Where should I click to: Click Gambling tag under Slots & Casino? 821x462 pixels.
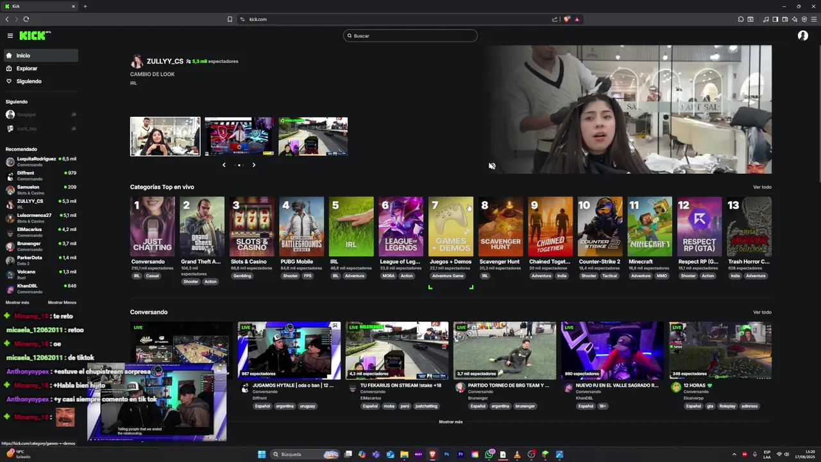click(x=242, y=276)
